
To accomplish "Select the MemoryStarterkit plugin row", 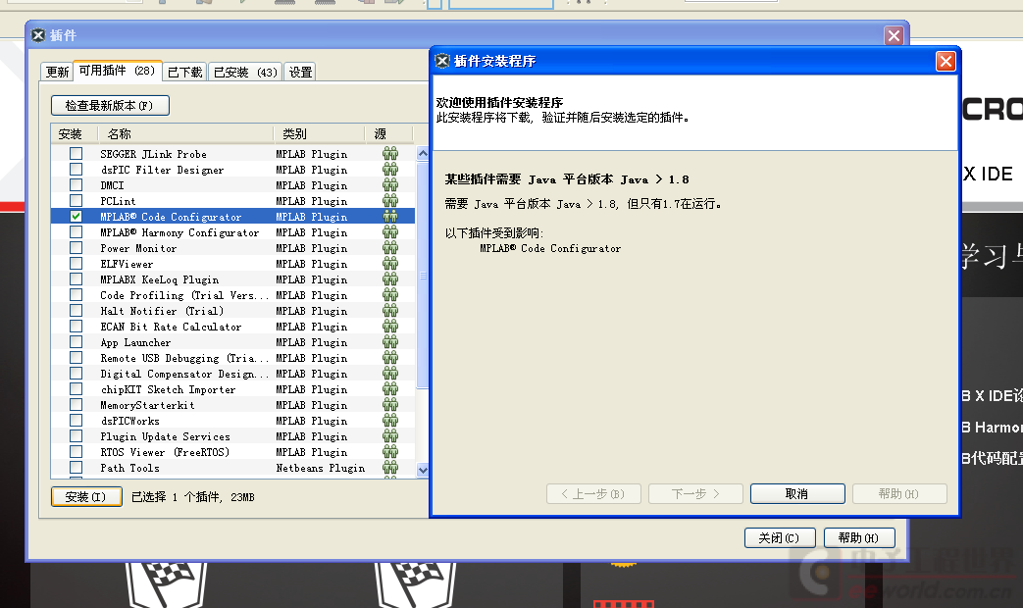I will [x=232, y=404].
